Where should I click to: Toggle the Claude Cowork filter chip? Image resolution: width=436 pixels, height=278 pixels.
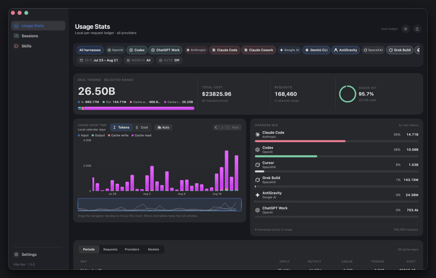point(259,50)
